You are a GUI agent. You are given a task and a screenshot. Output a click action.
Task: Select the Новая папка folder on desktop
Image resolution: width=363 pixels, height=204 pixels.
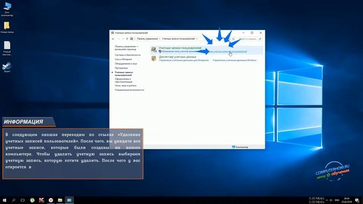[x=7, y=27]
